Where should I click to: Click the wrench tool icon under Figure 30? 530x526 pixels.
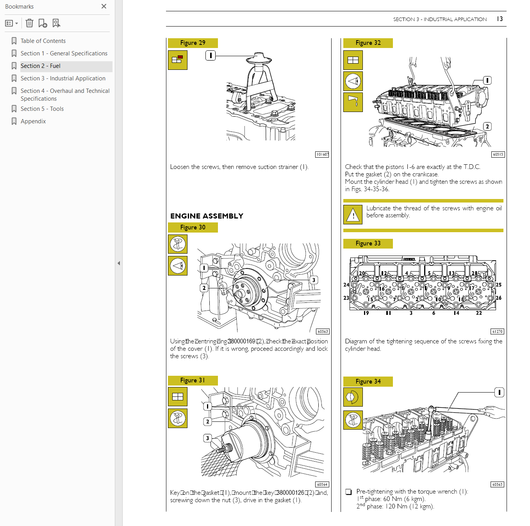click(x=178, y=244)
